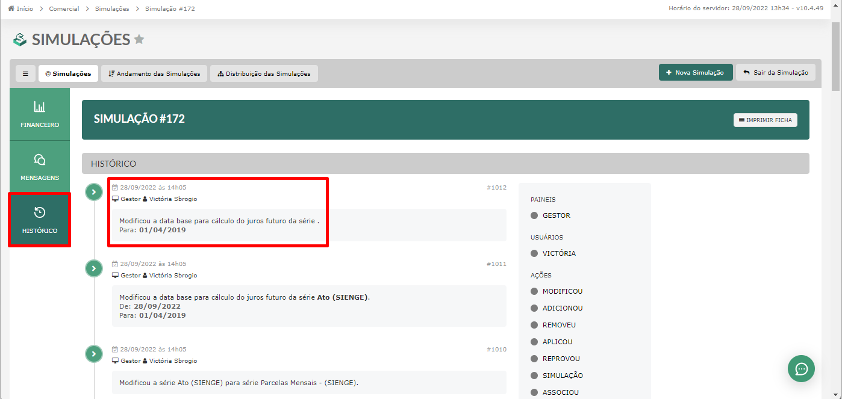Click calendar icon of entry #1012
Image resolution: width=842 pixels, height=399 pixels.
(x=115, y=188)
